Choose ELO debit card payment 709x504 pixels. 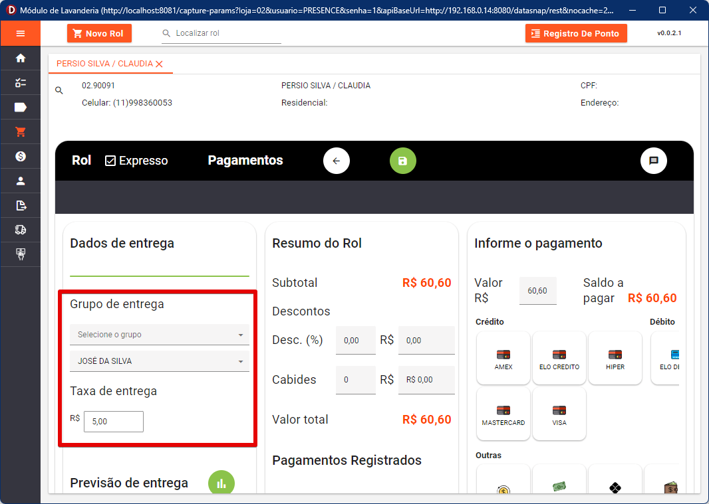click(x=665, y=358)
